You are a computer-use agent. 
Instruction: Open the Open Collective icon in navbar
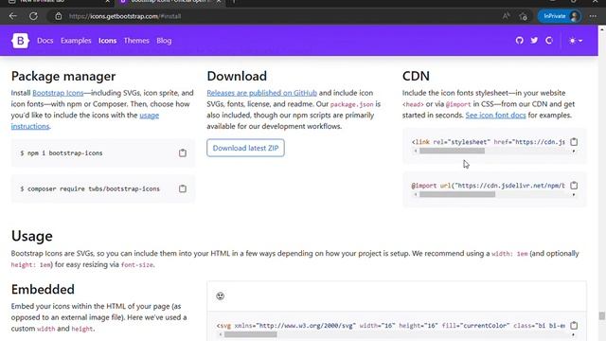[x=549, y=40]
